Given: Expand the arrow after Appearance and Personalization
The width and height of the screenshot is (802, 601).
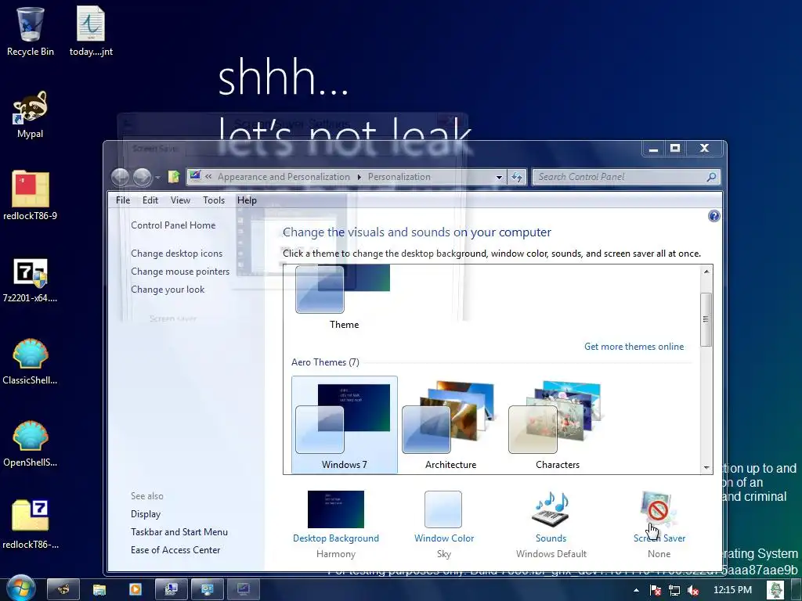Looking at the screenshot, I should coord(359,177).
